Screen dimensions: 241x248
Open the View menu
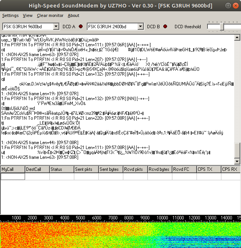[x=28, y=15]
